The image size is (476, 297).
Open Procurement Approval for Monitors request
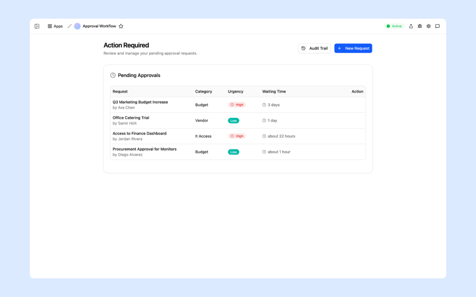tap(145, 149)
